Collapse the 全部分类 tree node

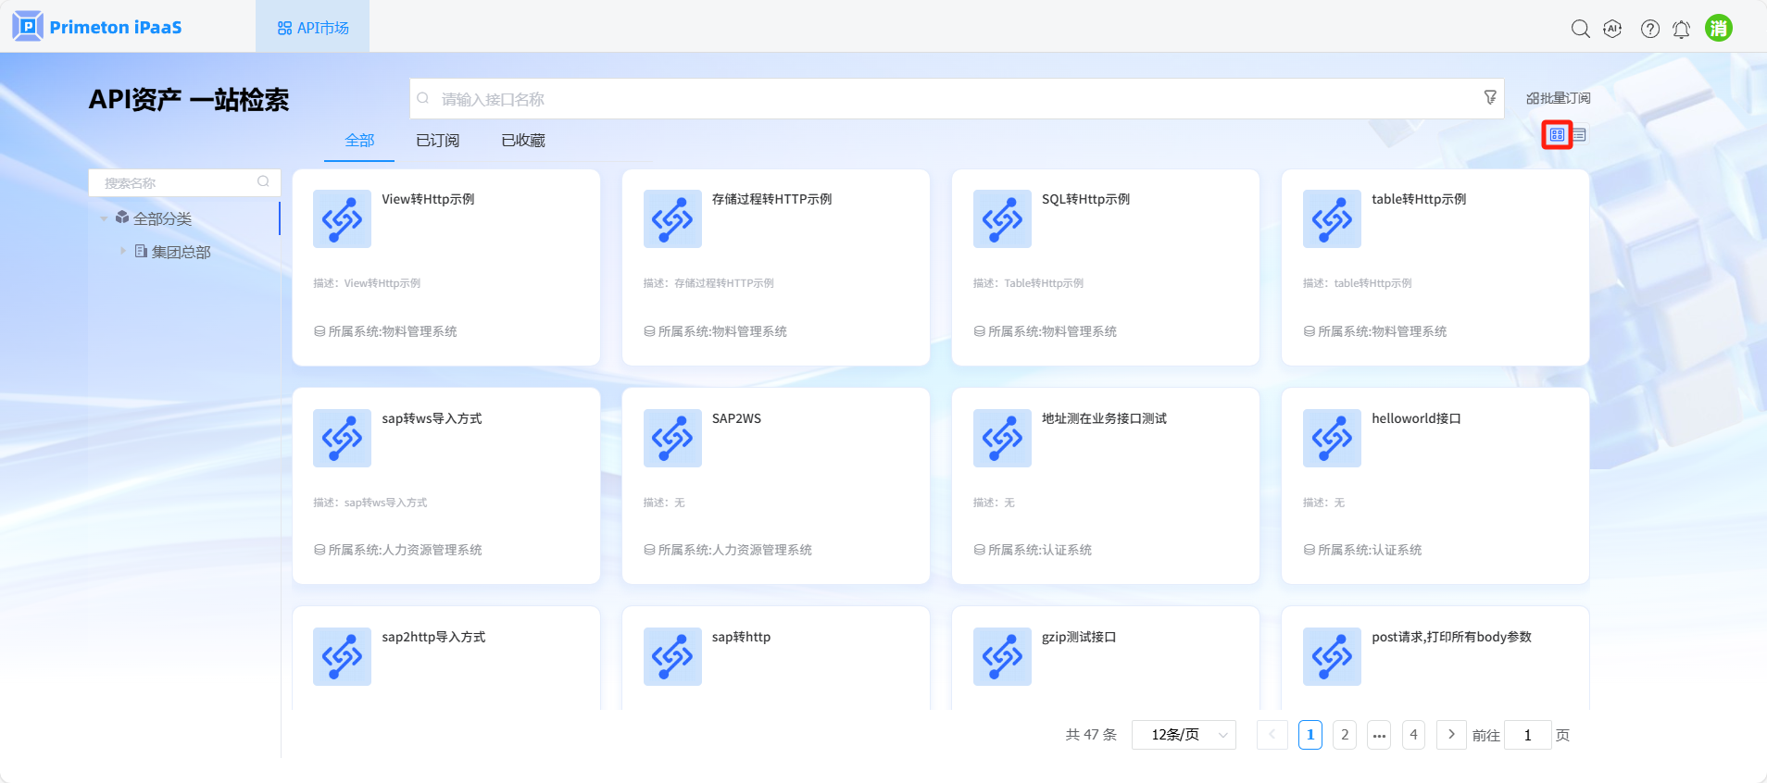(x=104, y=218)
